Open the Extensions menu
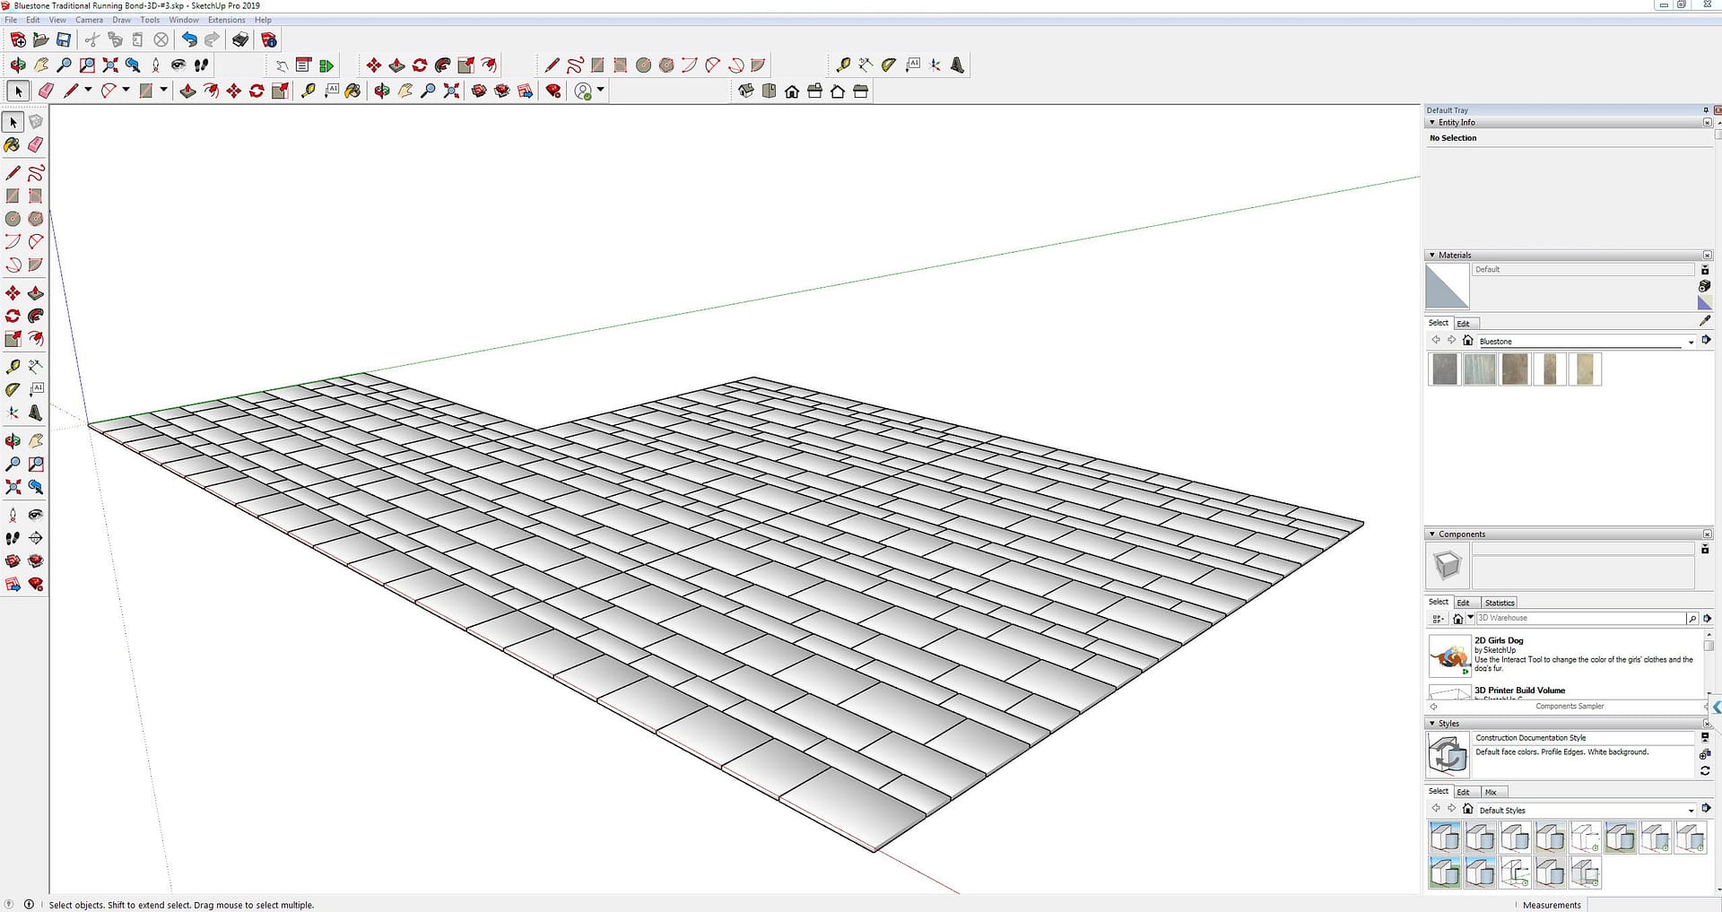 click(x=226, y=20)
